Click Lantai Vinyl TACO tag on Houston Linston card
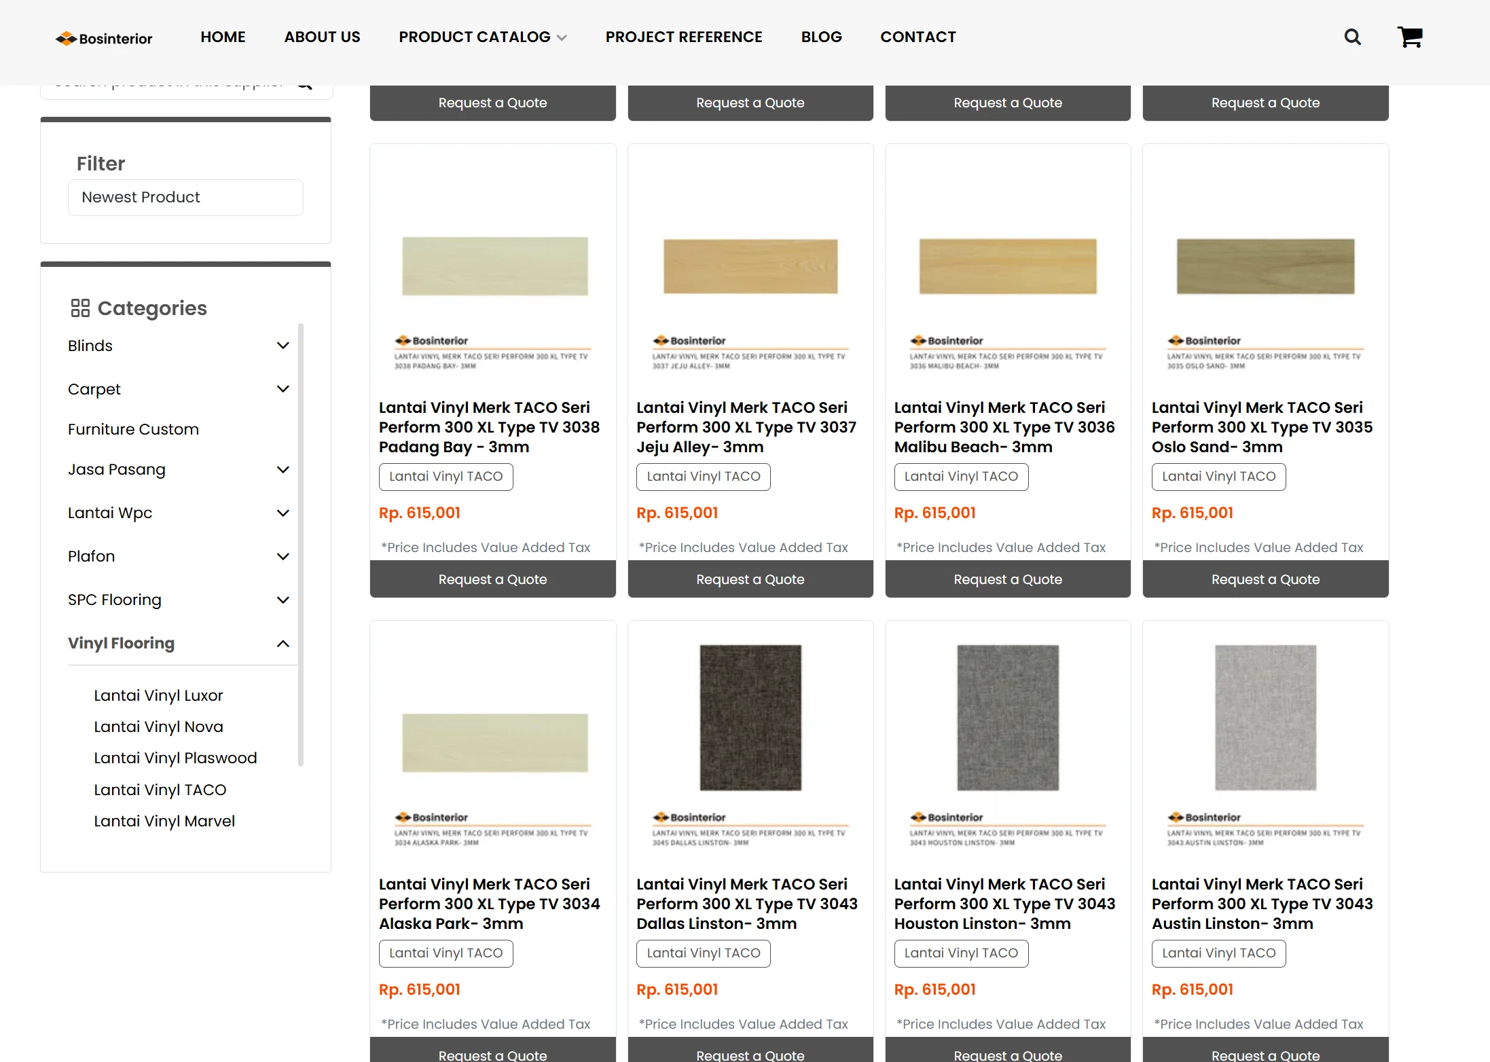 pos(961,953)
